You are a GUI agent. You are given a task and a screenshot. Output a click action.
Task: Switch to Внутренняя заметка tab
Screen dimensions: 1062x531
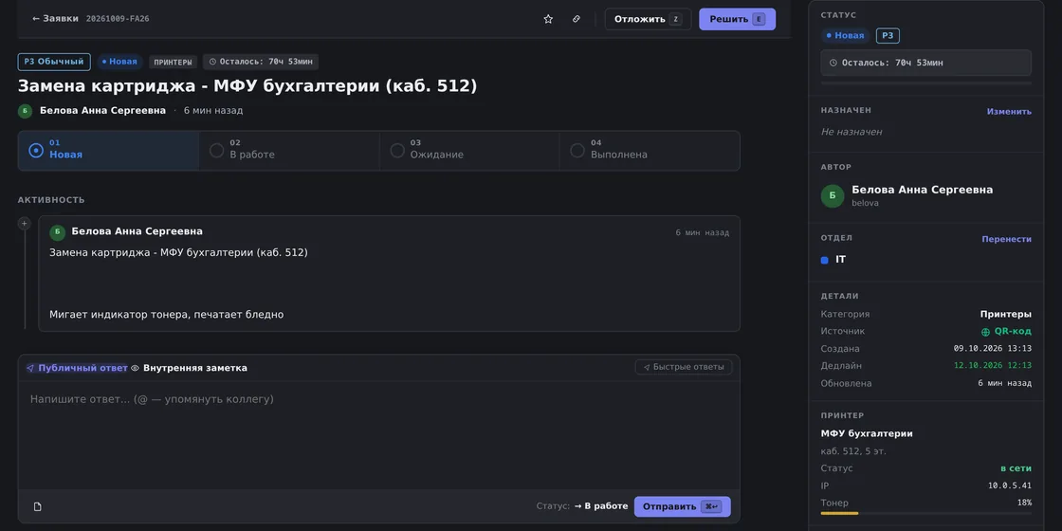pos(189,368)
